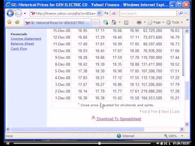Click the search magnifier icon
The width and height of the screenshot is (195, 146).
[x=181, y=13]
